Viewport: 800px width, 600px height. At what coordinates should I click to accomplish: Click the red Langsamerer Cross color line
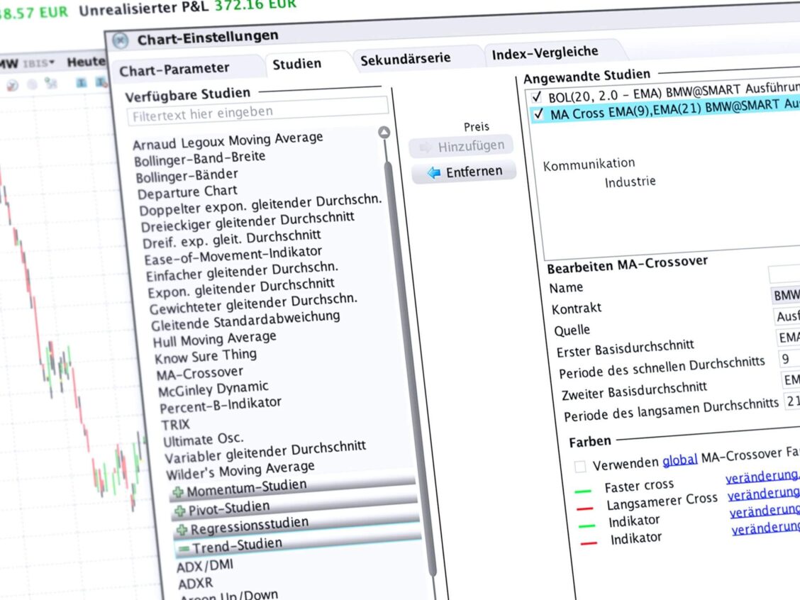[x=585, y=508]
